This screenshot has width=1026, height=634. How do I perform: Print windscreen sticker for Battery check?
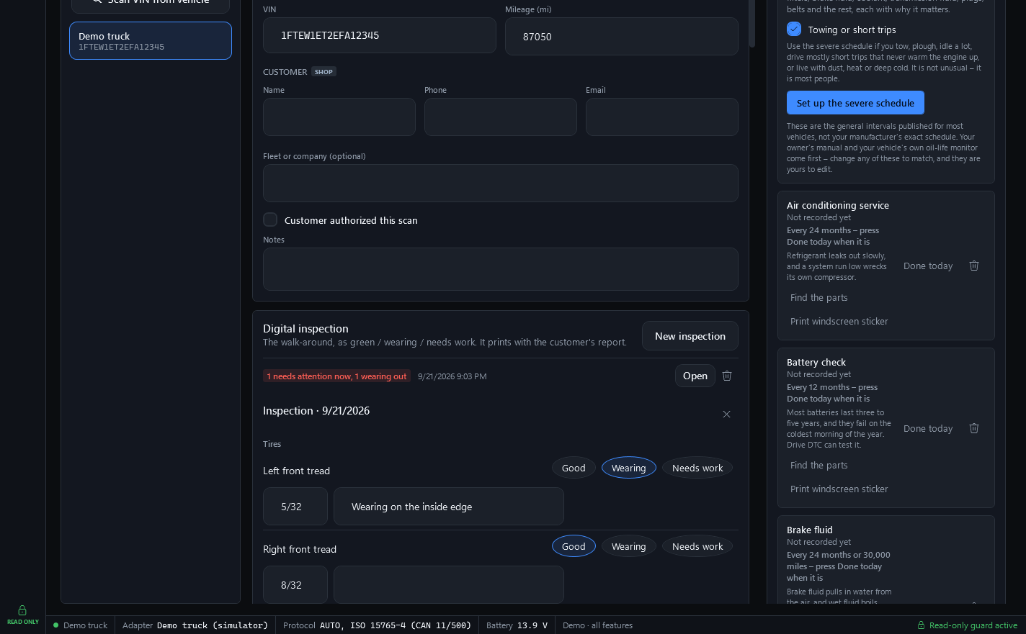coord(839,489)
